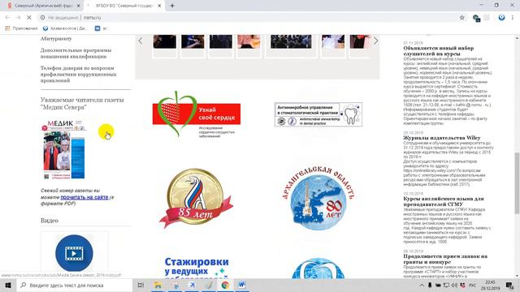The image size is (520, 292).
Task: Open a new browser tab
Action: [172, 6]
